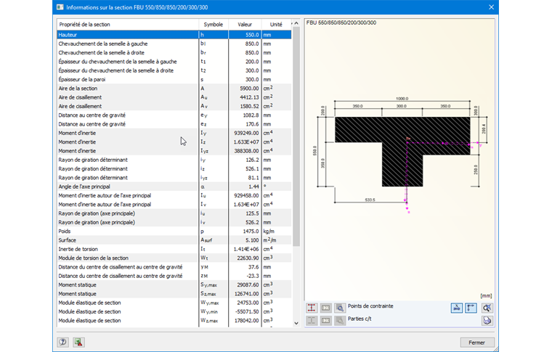Viewport: 552px width, 352px height.
Task: Click the Valeur column header
Action: tap(245, 25)
